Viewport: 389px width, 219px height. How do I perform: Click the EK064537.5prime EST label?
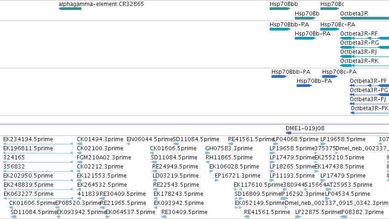[130, 212]
